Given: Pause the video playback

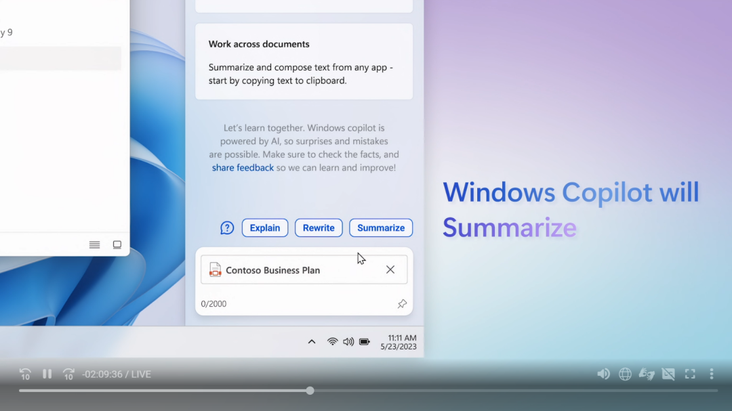Looking at the screenshot, I should [47, 374].
